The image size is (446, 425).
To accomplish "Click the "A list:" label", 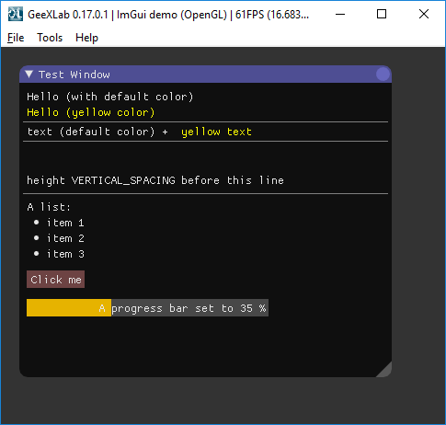I will (x=49, y=207).
